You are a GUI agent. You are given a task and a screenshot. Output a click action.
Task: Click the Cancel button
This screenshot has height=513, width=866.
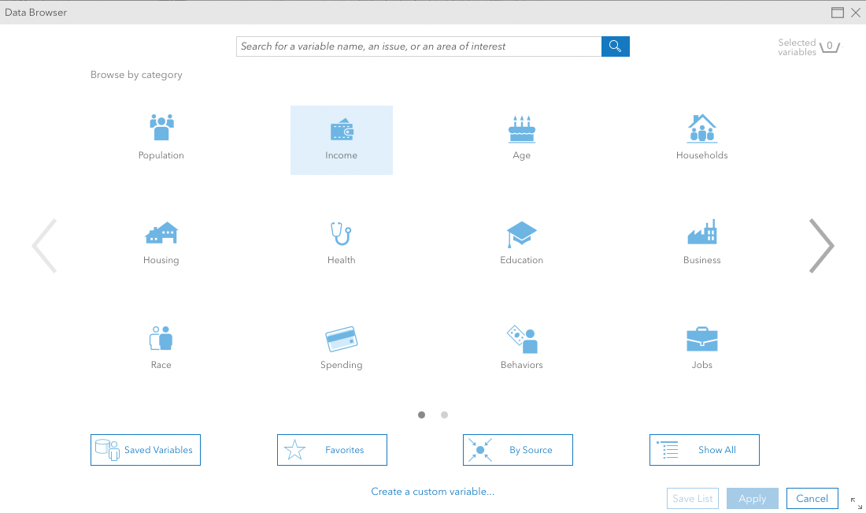click(x=812, y=499)
